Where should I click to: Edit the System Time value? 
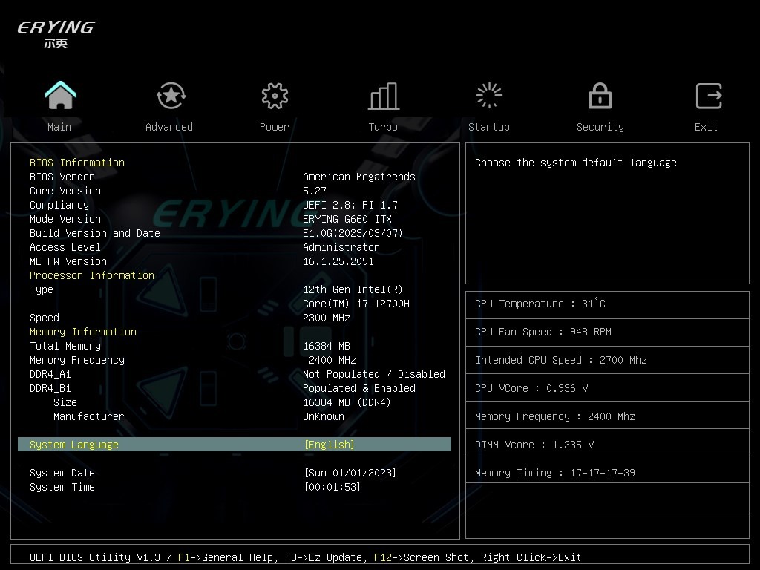point(332,487)
